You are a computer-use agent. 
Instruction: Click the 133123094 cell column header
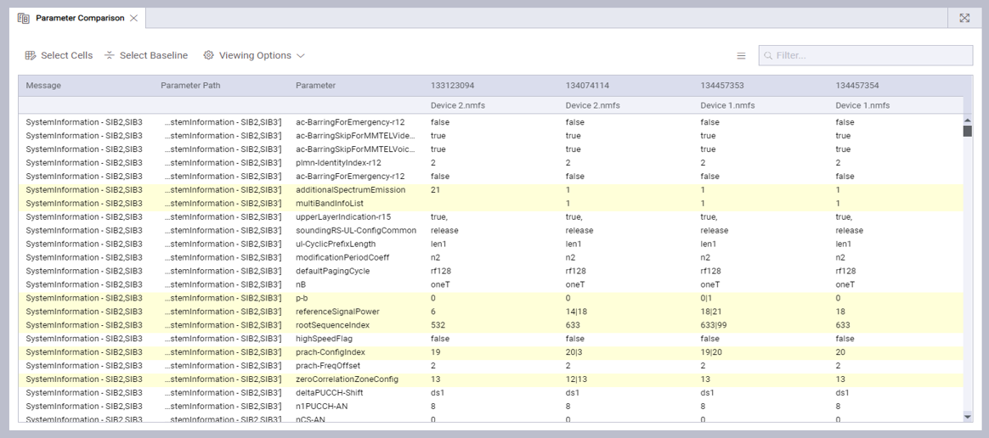coord(452,86)
